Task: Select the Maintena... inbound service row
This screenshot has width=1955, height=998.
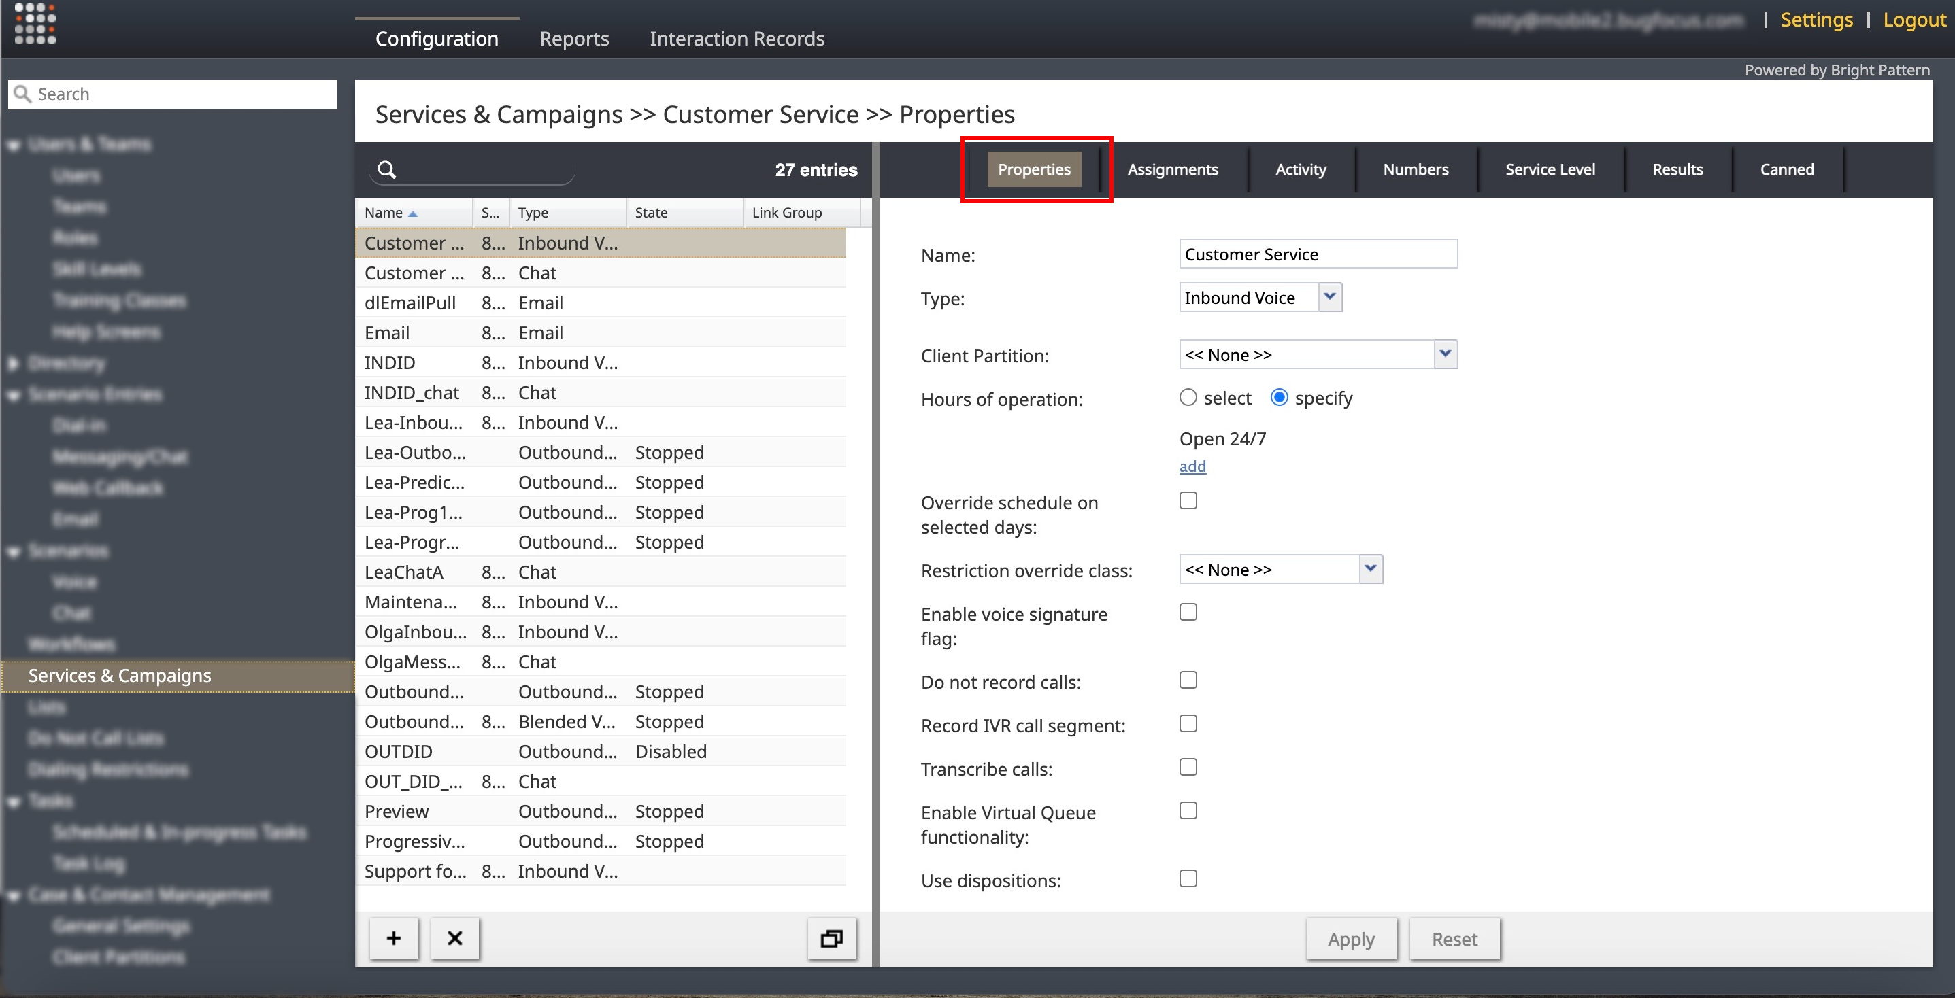Action: click(601, 602)
